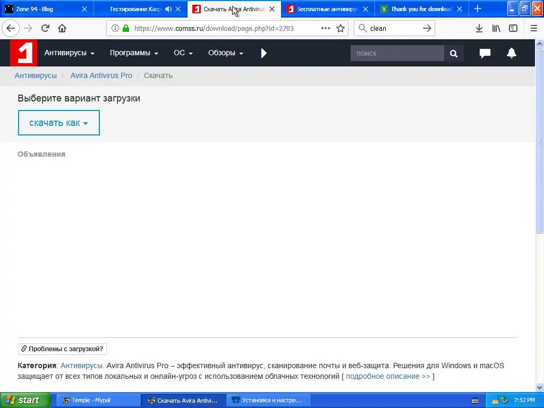
Task: Click the red comss.ru logo
Action: (23, 53)
